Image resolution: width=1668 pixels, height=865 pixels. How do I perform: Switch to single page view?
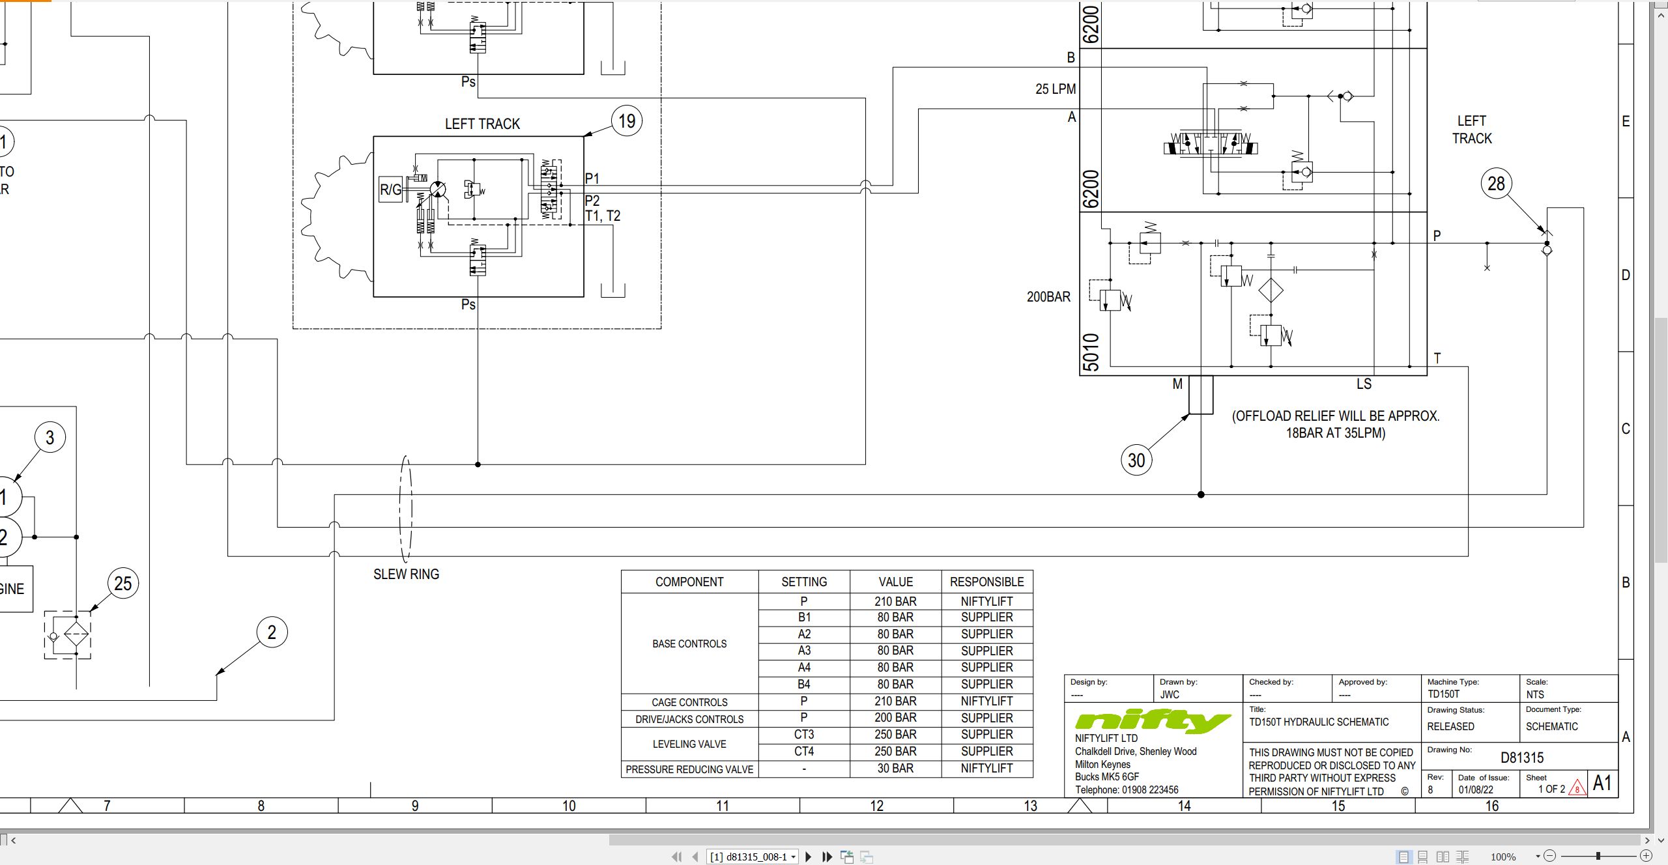click(1403, 857)
